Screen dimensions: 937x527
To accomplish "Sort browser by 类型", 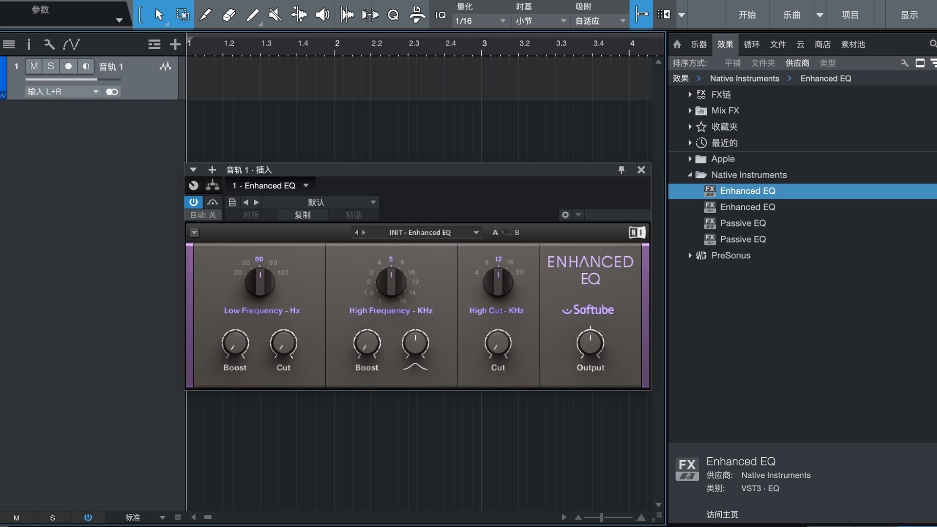I will tap(828, 63).
